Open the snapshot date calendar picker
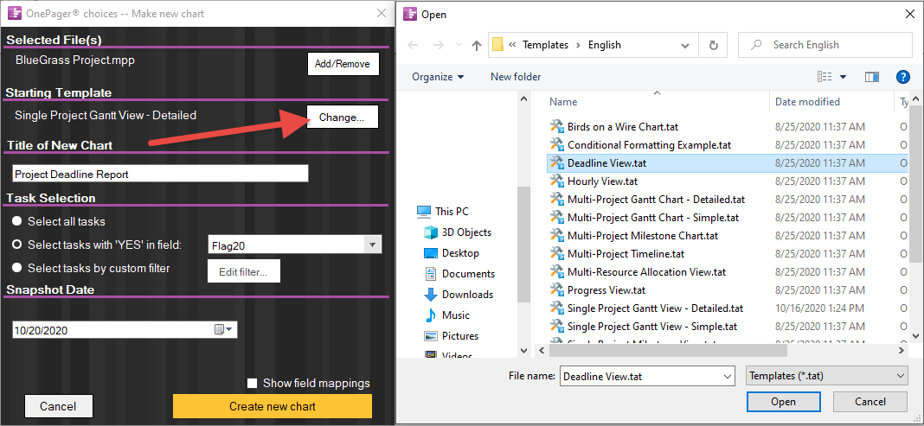The width and height of the screenshot is (924, 426). tap(225, 330)
